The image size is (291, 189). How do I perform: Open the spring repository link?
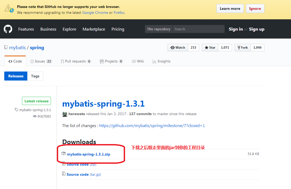(x=37, y=48)
